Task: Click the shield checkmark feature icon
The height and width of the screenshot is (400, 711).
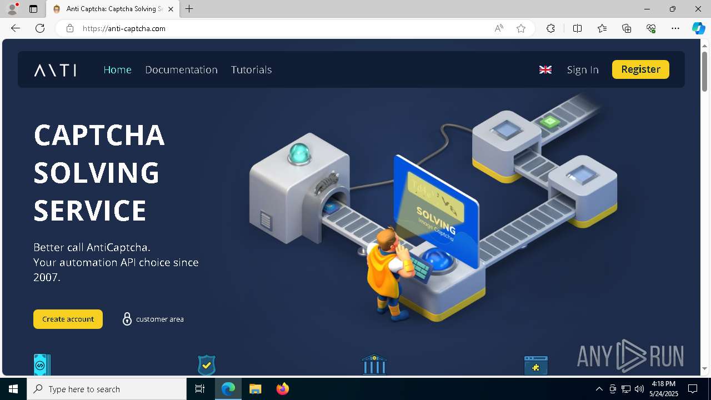Action: (x=207, y=365)
